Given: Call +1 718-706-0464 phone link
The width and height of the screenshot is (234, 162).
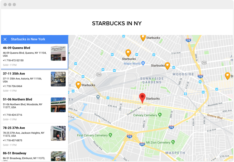Looking at the screenshot, I should click(x=13, y=86).
